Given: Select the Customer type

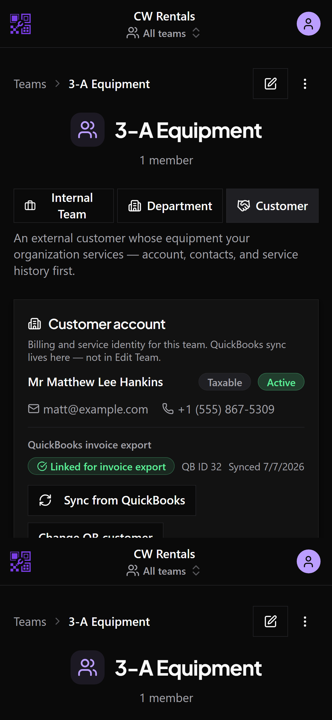Looking at the screenshot, I should click(x=272, y=206).
